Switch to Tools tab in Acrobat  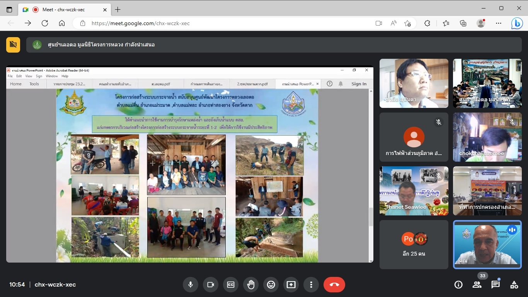click(x=34, y=84)
